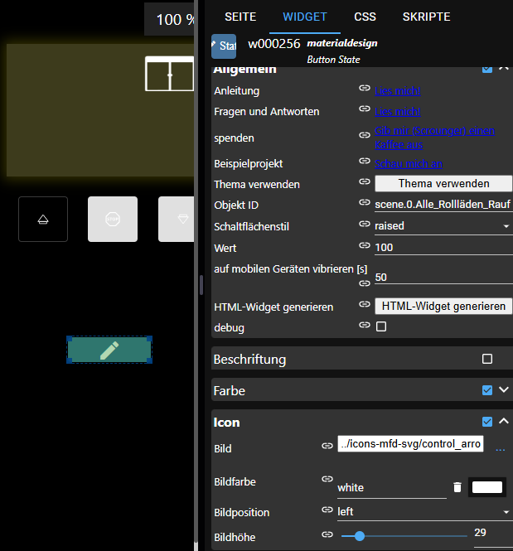The height and width of the screenshot is (551, 513).
Task: Open Fragen und Antworten Lies mich! link
Action: (x=398, y=112)
